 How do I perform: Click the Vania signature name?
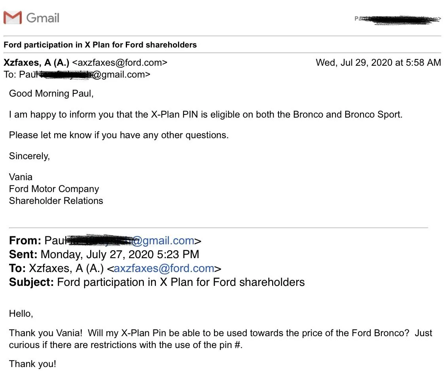pos(21,177)
